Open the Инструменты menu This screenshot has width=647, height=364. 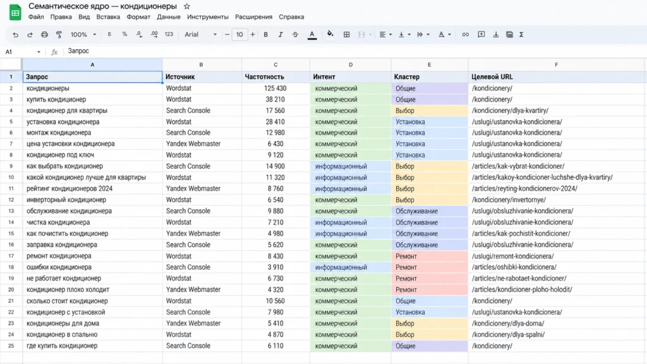coord(207,17)
